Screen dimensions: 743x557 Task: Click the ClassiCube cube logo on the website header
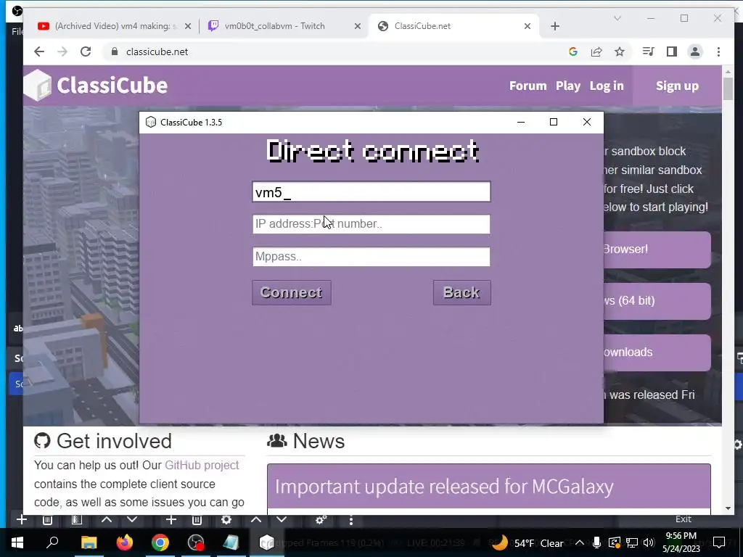[38, 86]
